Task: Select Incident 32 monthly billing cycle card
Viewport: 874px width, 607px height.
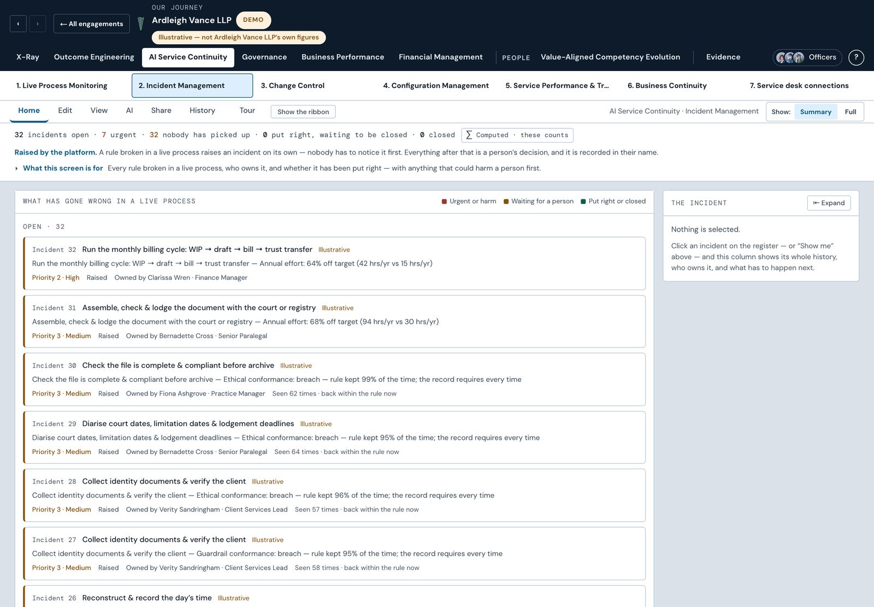Action: click(334, 263)
